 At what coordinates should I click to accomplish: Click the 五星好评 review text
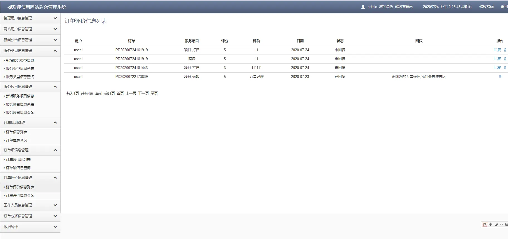pyautogui.click(x=257, y=77)
